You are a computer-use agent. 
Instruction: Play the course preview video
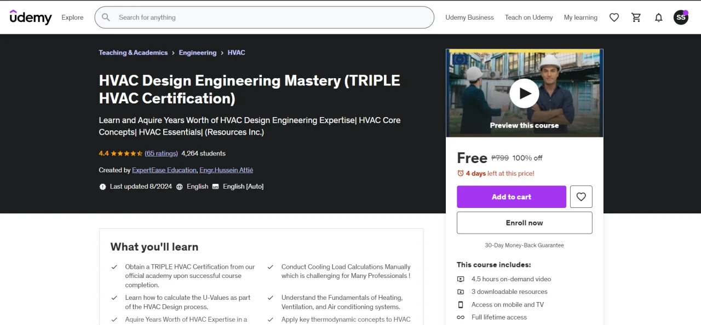click(x=525, y=93)
